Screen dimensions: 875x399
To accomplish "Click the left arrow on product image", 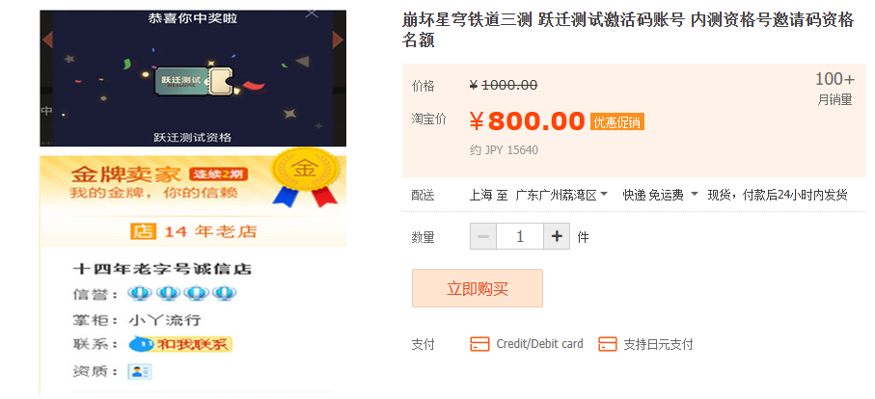I will (x=47, y=40).
